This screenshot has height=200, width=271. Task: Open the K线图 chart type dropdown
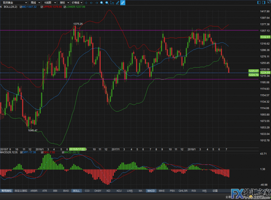point(50,2)
